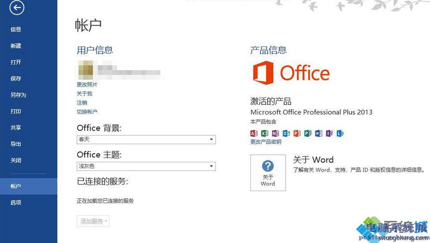Viewport: 430px width, 243px height.
Task: Click the 更改照片 link
Action: pyautogui.click(x=87, y=85)
